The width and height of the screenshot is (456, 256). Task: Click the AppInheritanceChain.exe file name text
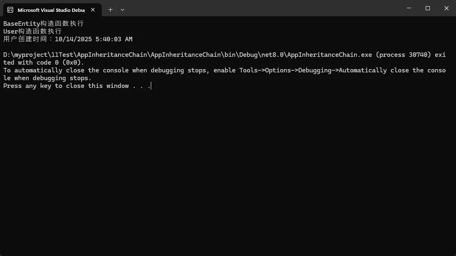[331, 55]
